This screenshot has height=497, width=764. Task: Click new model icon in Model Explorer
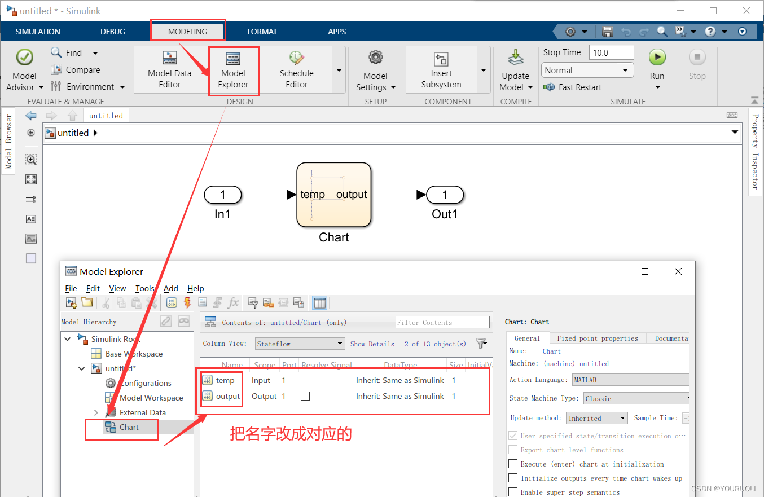pyautogui.click(x=72, y=303)
